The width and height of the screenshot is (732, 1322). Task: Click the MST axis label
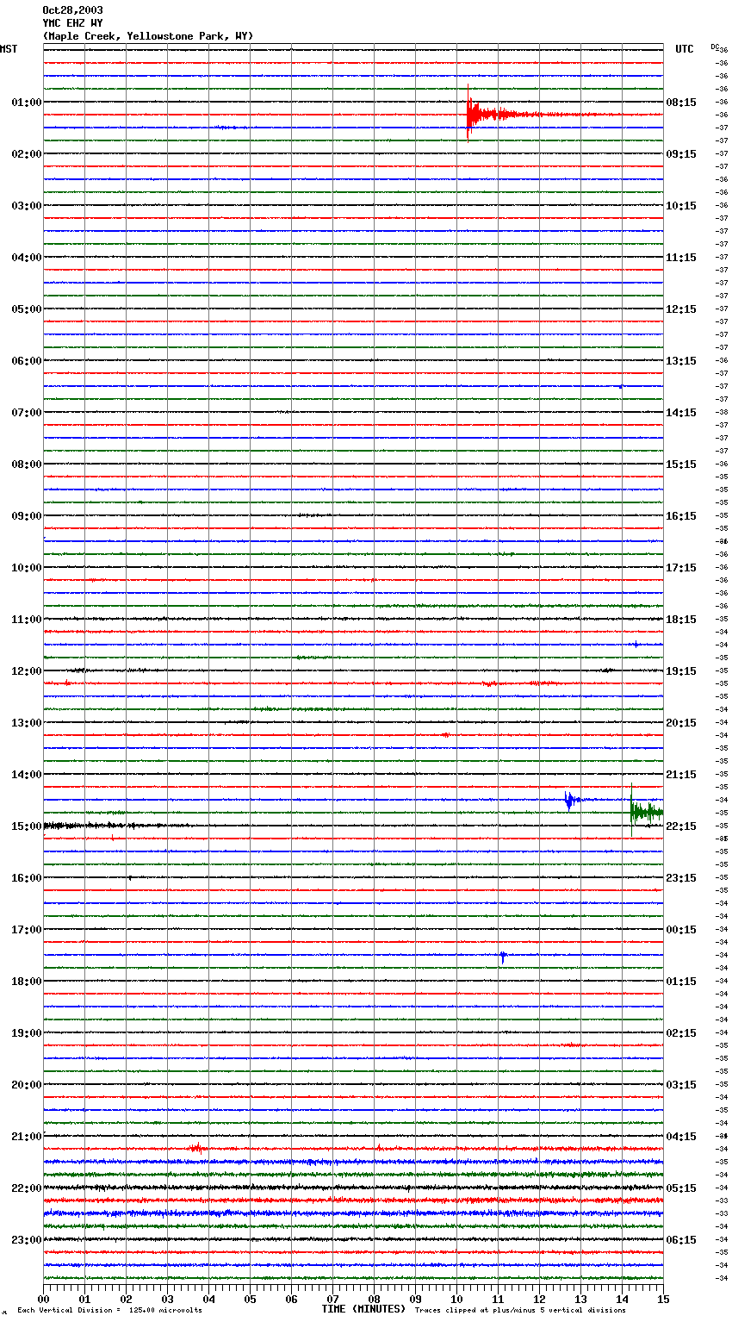tap(9, 49)
